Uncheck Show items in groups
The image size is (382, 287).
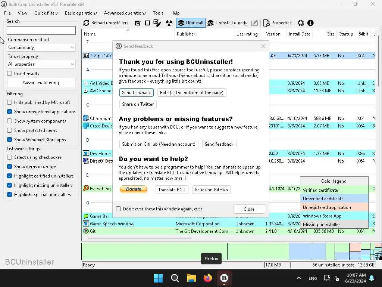9,166
